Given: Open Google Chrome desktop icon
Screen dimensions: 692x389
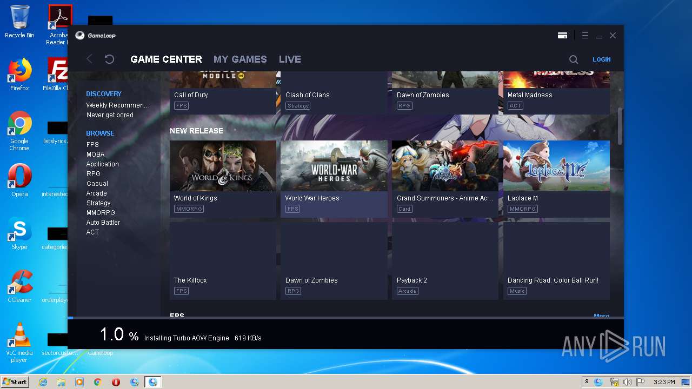Looking at the screenshot, I should pyautogui.click(x=19, y=131).
